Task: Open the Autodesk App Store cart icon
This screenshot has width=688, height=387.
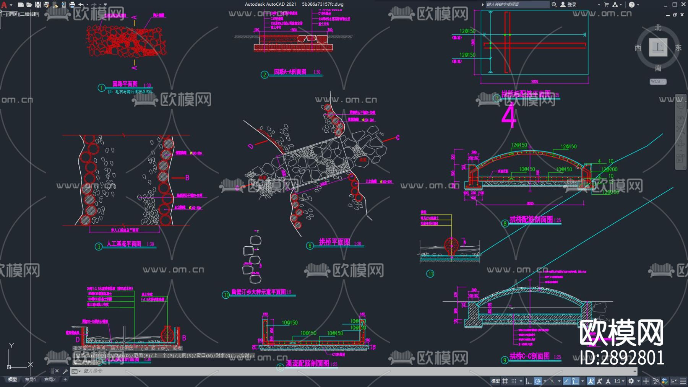Action: point(606,5)
